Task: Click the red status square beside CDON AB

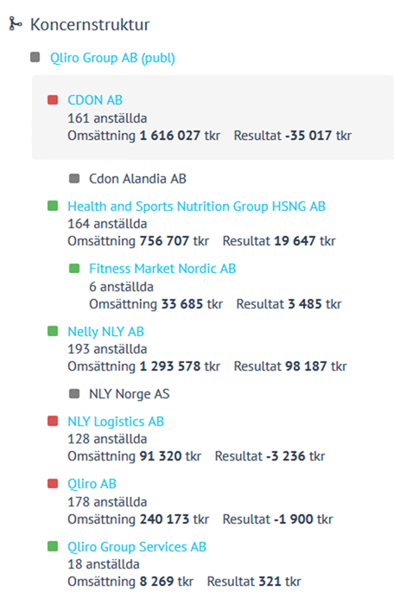Action: (53, 99)
